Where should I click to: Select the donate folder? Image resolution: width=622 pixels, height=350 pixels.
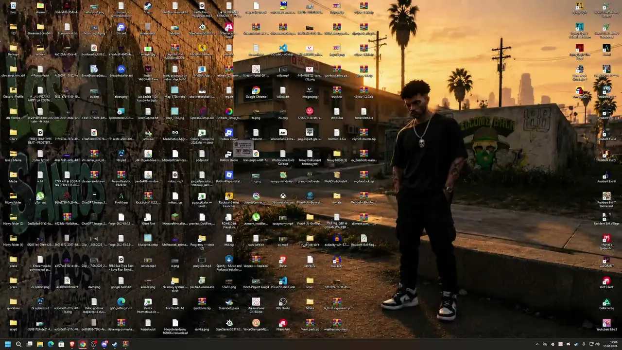337,198
